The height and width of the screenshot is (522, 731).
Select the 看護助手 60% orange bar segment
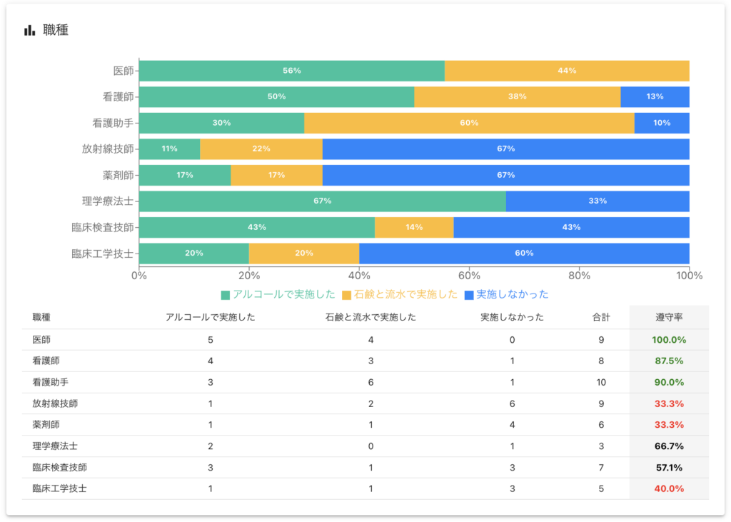pyautogui.click(x=469, y=123)
